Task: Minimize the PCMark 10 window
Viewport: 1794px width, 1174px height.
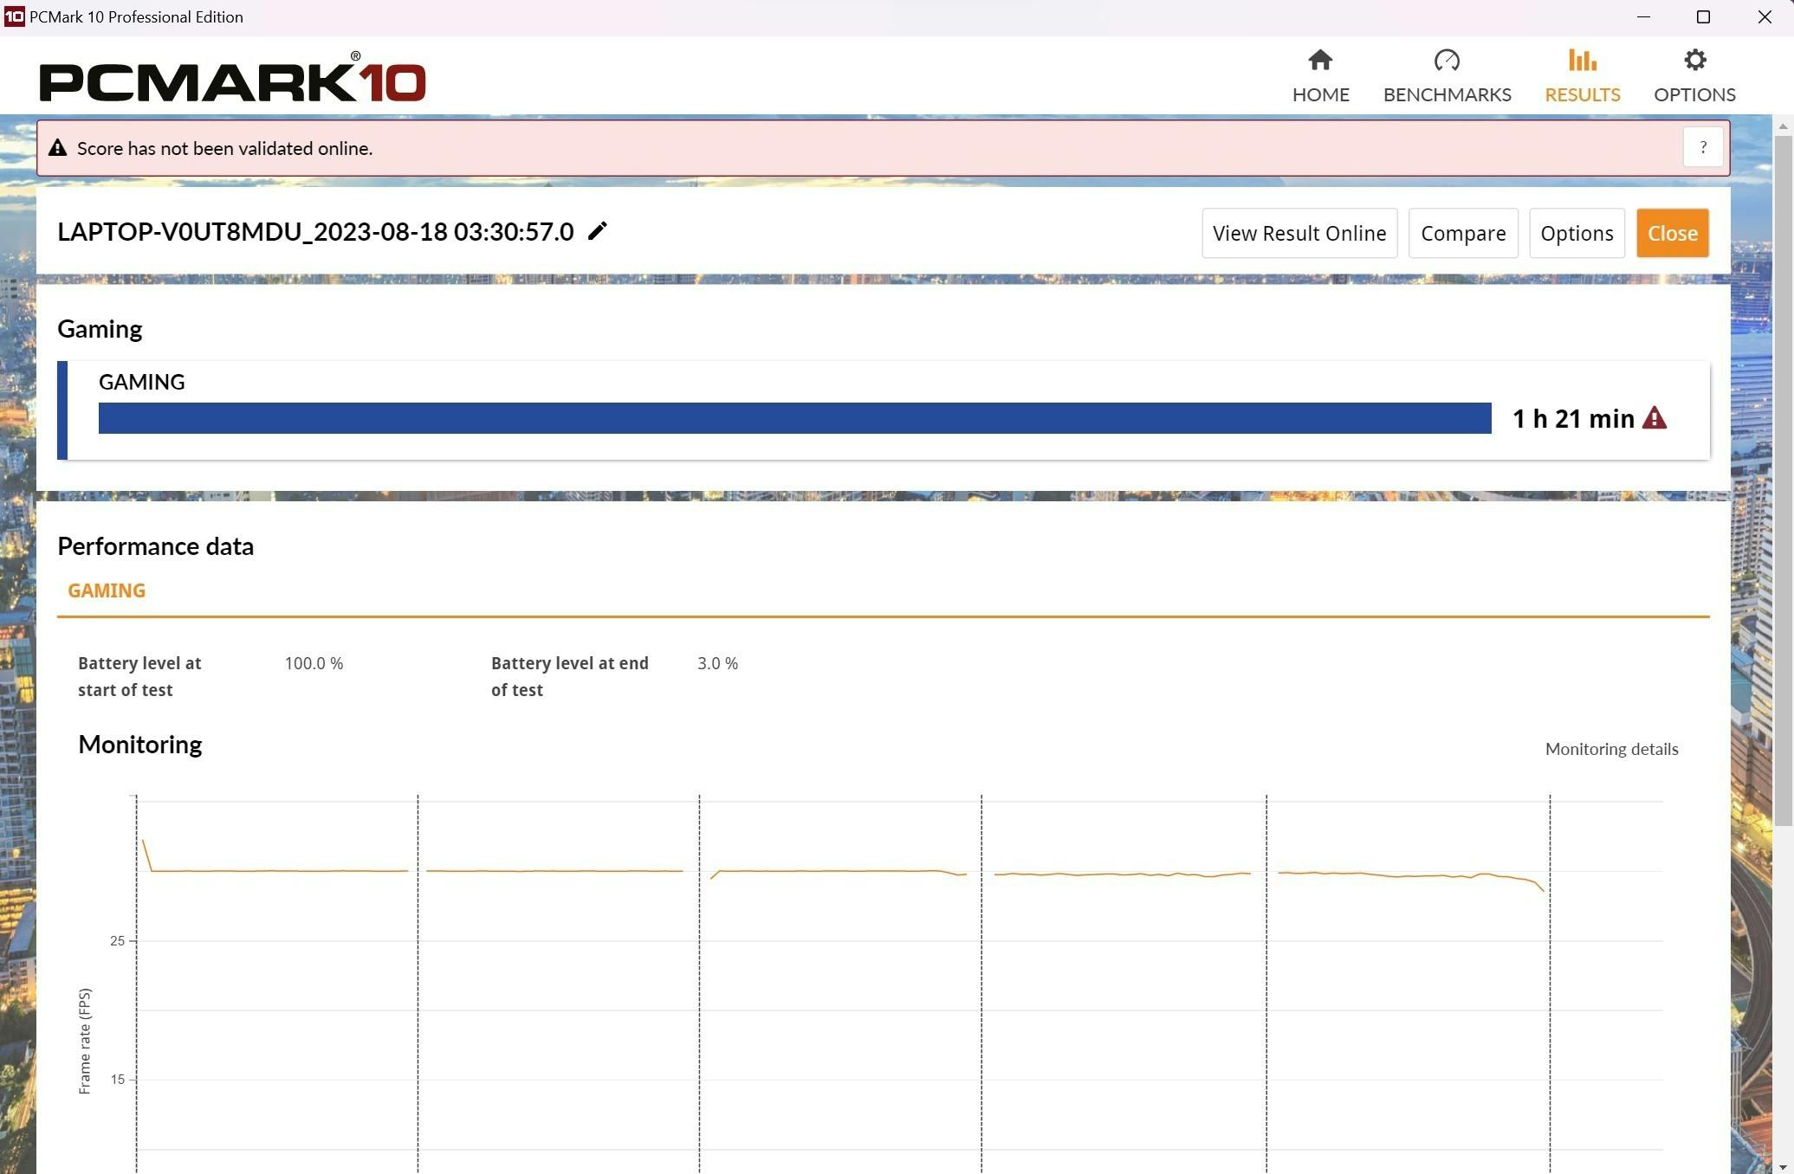Action: coord(1642,16)
